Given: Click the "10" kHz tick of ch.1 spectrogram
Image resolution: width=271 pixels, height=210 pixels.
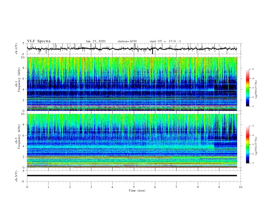Looking at the screenshot, I should point(24,57).
